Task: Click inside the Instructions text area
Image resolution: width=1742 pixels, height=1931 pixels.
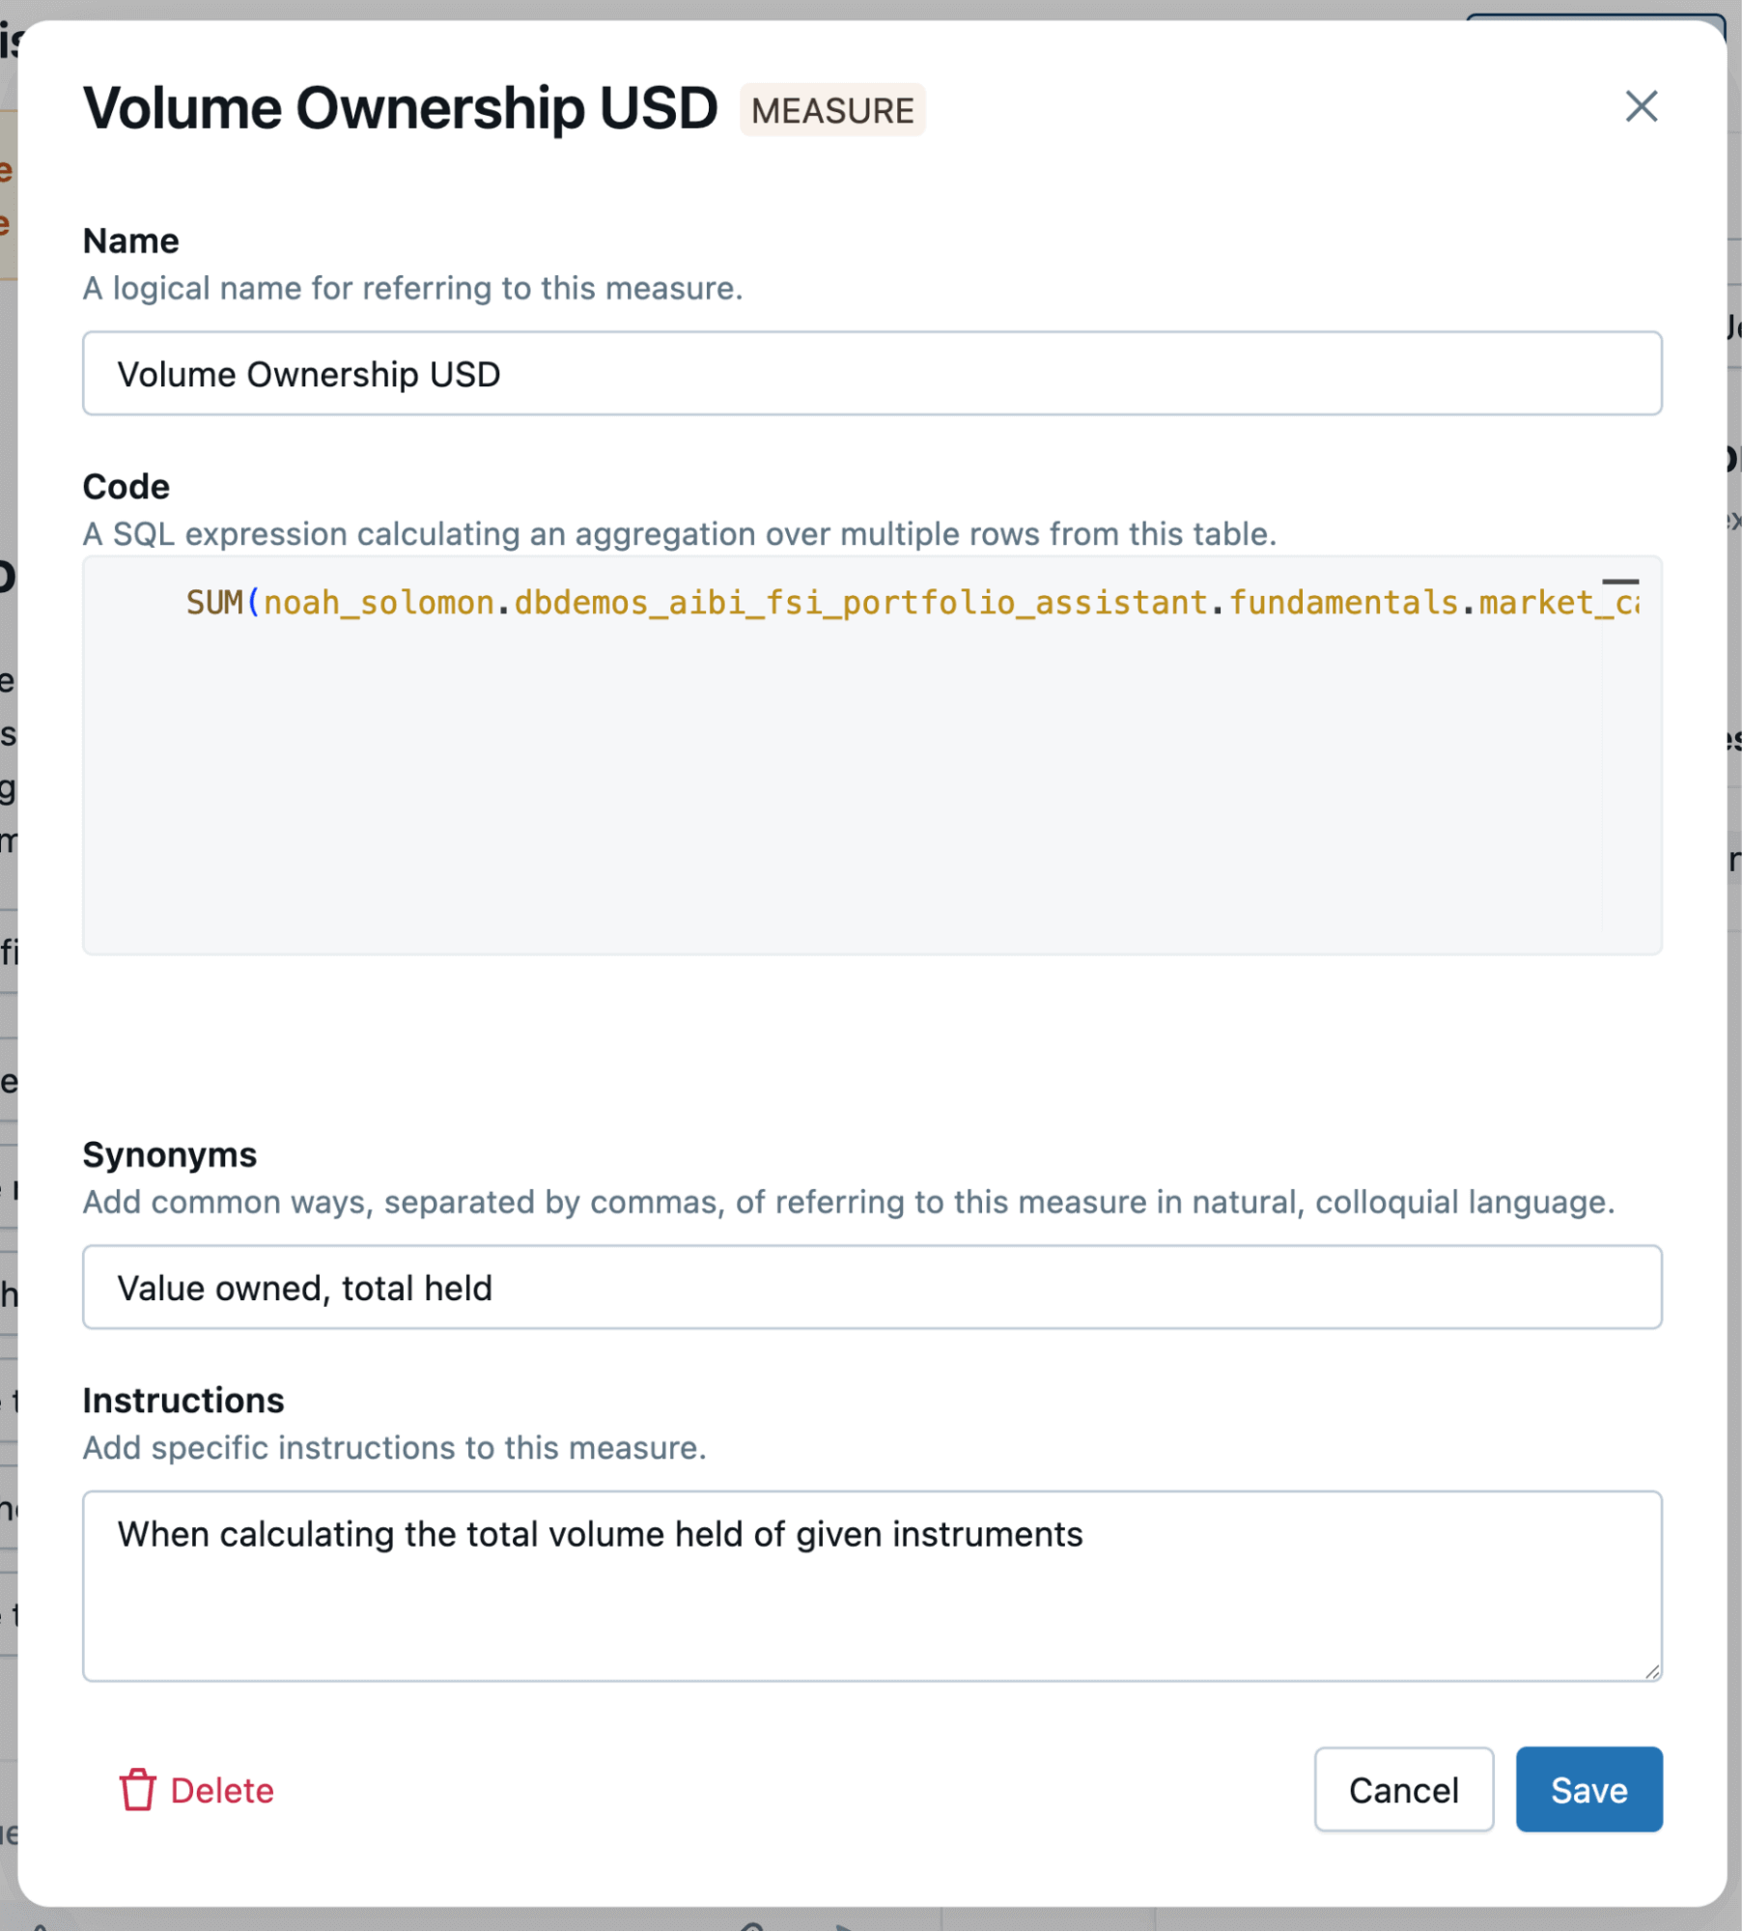Action: (869, 1584)
